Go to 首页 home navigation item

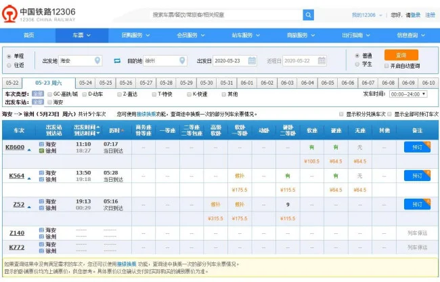28,35
